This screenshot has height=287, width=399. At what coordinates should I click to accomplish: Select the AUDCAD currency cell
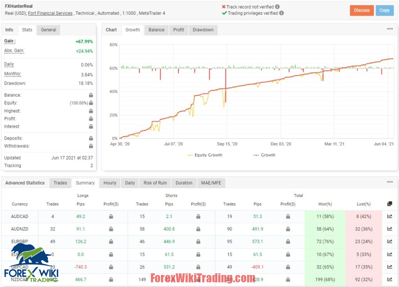(x=19, y=216)
